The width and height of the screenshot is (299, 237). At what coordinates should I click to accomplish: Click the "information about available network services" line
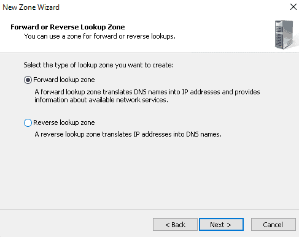pyautogui.click(x=101, y=100)
